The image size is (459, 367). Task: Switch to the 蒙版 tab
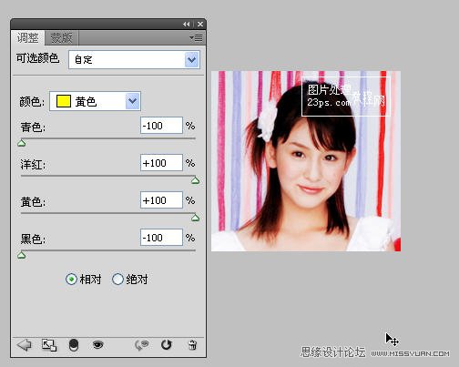62,38
